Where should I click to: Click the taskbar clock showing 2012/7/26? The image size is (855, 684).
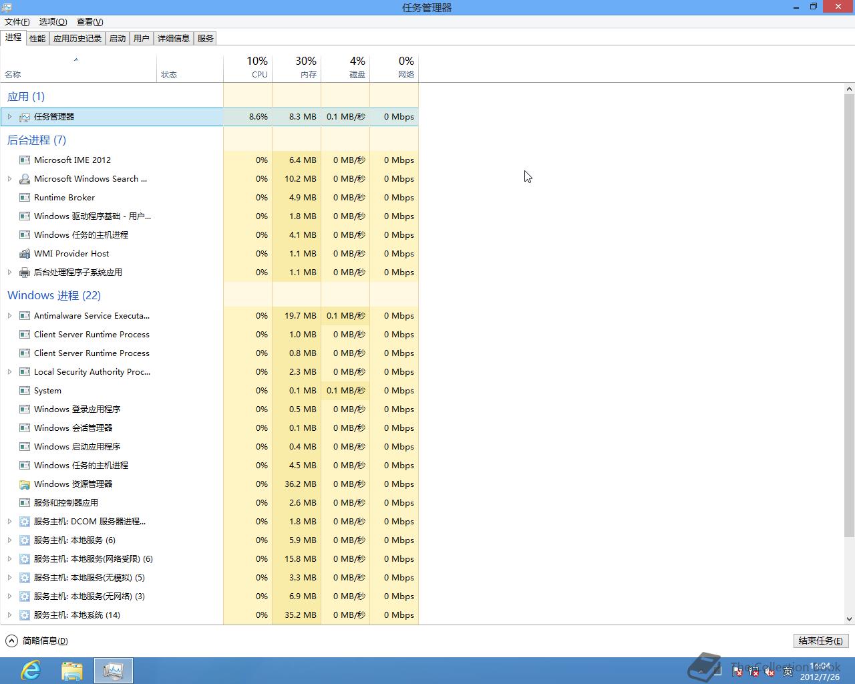click(820, 671)
